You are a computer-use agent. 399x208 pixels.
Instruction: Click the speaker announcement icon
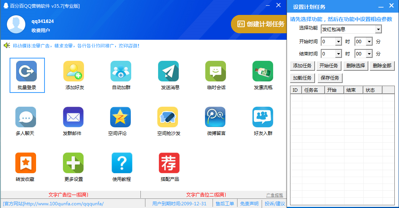[7, 45]
